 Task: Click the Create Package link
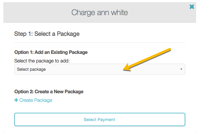[x=36, y=100]
